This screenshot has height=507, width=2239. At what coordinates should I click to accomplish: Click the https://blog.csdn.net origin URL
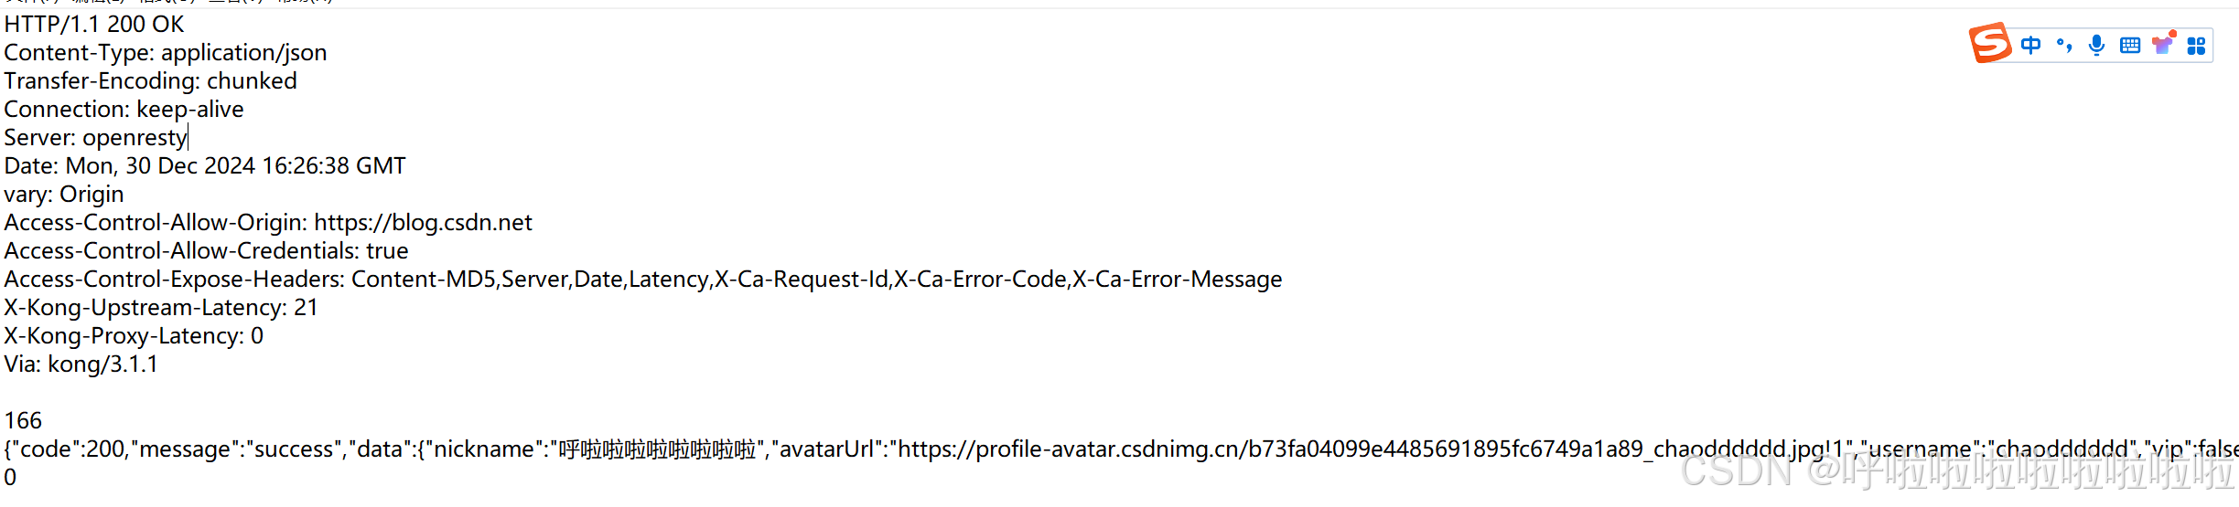pos(423,223)
